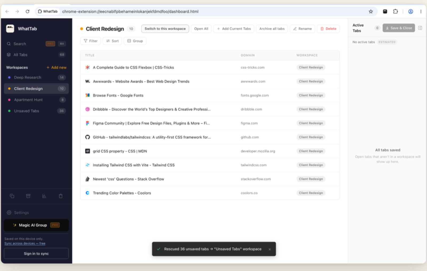Open 'A Complete Guide to CSS Flexbox' tab
The width and height of the screenshot is (427, 271).
210,67
